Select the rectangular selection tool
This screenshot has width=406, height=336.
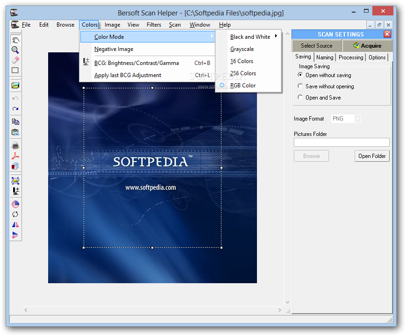pos(15,70)
